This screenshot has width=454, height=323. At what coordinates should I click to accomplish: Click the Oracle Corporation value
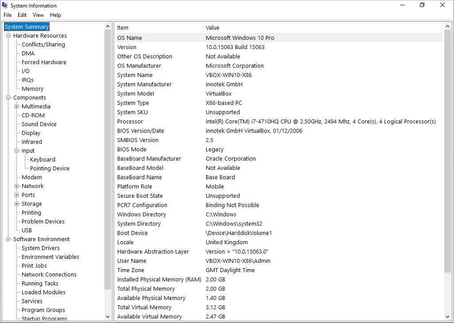231,158
